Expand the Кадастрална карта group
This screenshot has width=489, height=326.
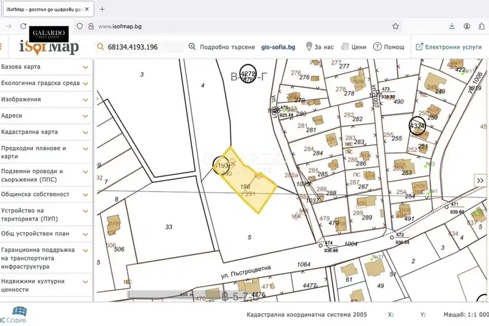(x=45, y=132)
